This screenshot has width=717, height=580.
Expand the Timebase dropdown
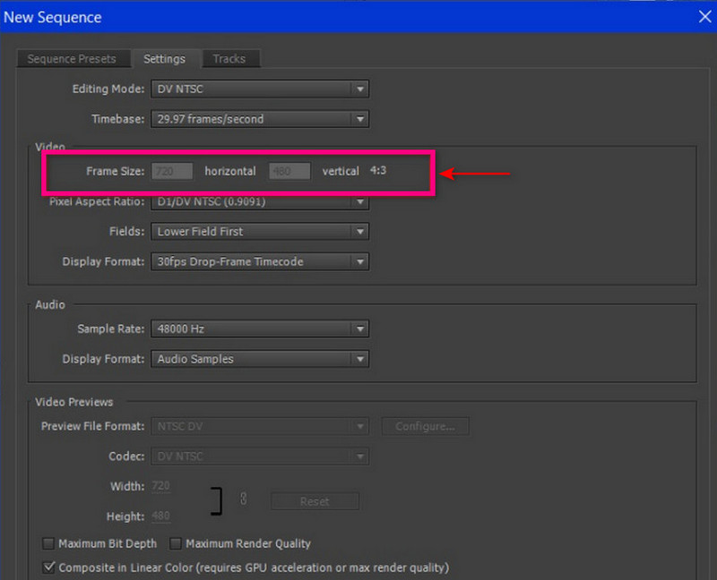(260, 119)
